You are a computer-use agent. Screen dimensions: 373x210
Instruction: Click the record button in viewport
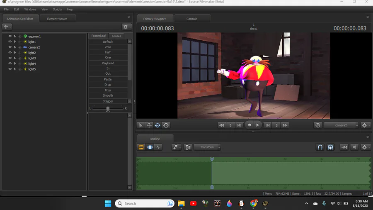(249, 125)
